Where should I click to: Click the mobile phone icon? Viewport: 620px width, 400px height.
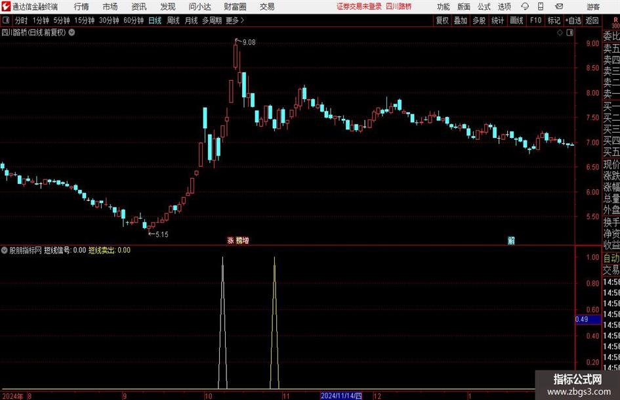(x=541, y=7)
